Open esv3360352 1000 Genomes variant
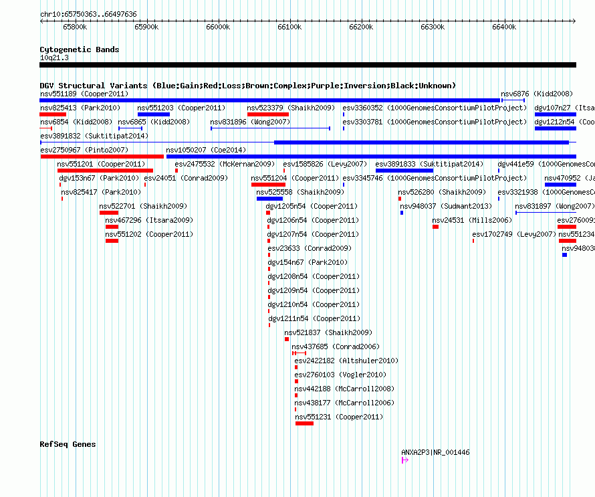Viewport: 595px width, 497px height. [x=435, y=108]
